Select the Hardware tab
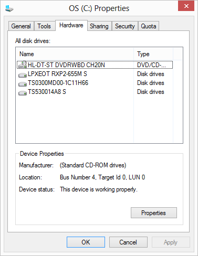198x256 pixels. pos(71,25)
